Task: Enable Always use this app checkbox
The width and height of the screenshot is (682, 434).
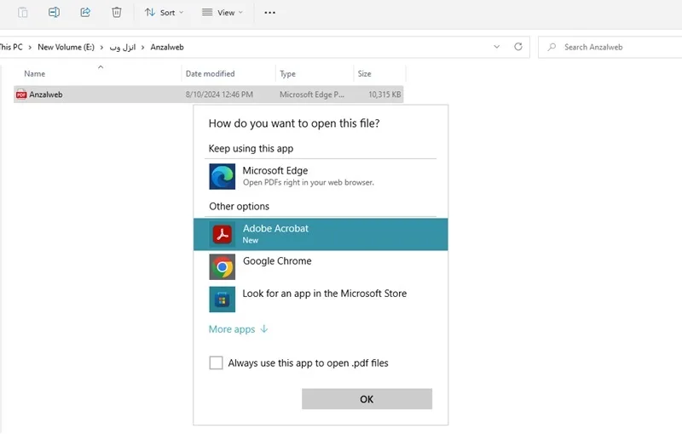Action: pyautogui.click(x=216, y=363)
